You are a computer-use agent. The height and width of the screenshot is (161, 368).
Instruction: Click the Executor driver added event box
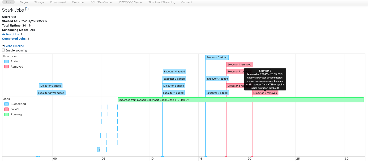pos(51,93)
